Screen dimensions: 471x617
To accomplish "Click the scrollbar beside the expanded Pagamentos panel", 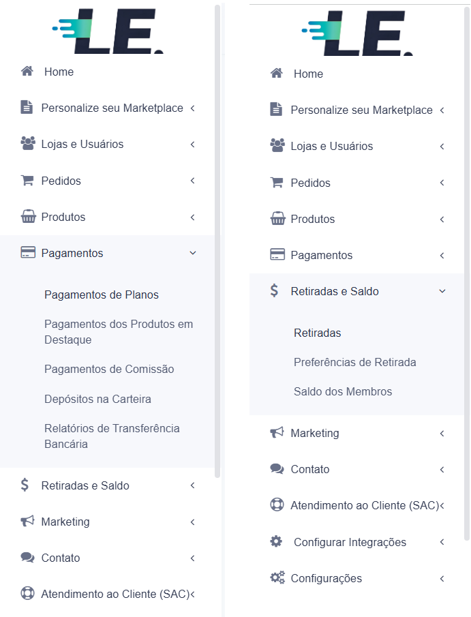I will pyautogui.click(x=217, y=241).
